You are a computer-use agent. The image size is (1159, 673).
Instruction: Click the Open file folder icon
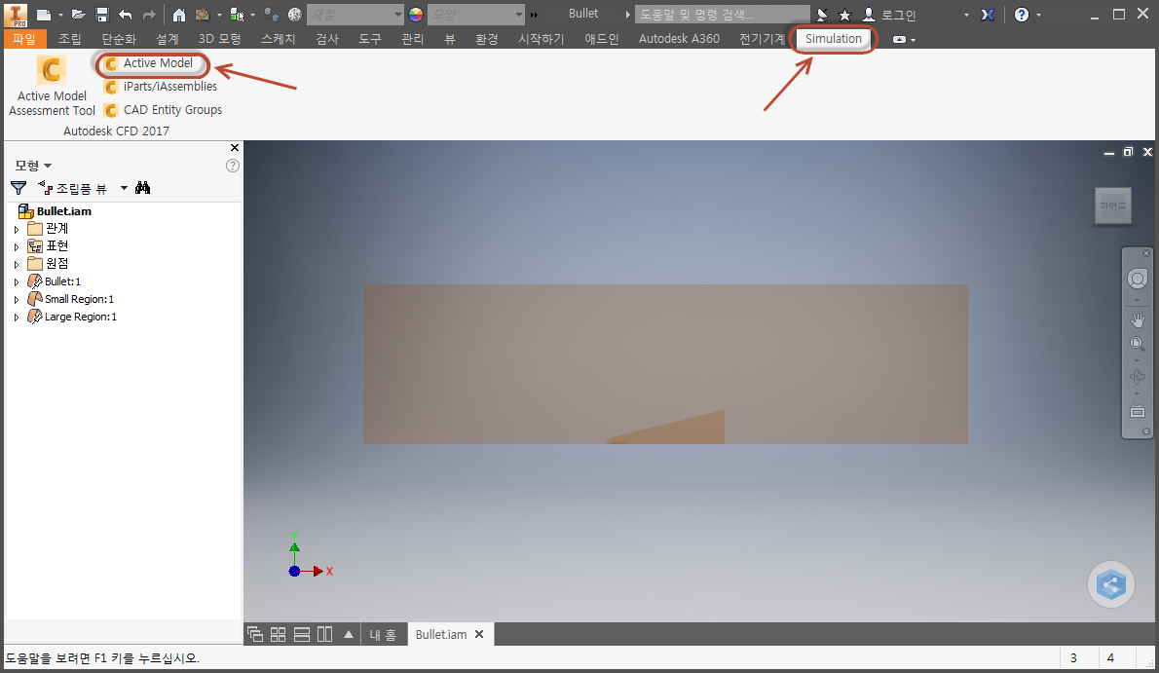point(78,14)
